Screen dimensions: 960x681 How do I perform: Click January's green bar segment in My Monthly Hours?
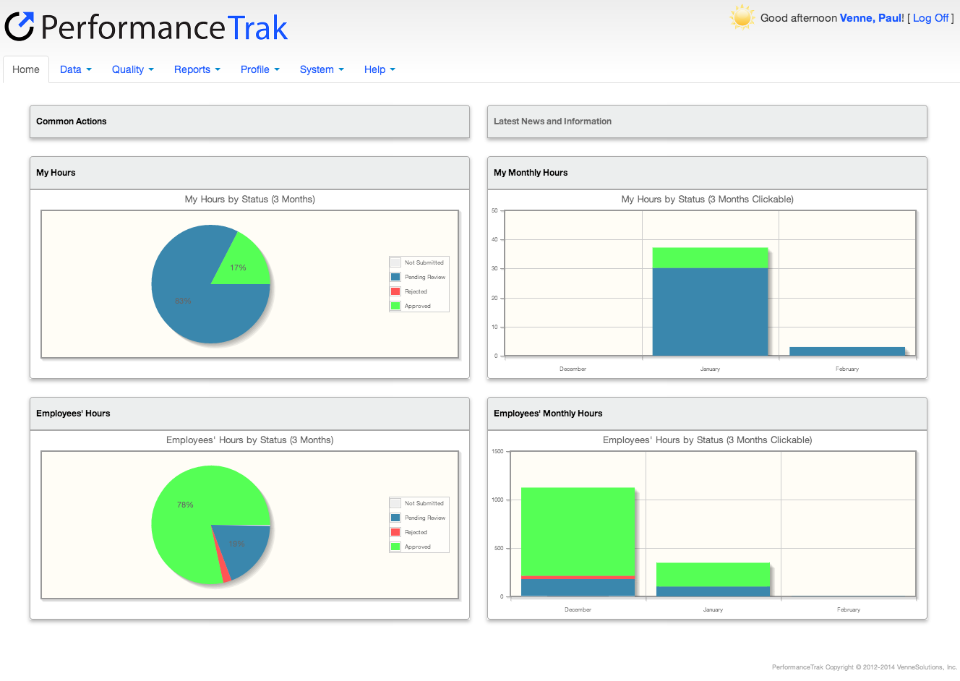tap(710, 258)
